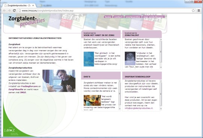Follow the ZorgFilosofie link
The image size is (203, 138).
tap(16, 89)
